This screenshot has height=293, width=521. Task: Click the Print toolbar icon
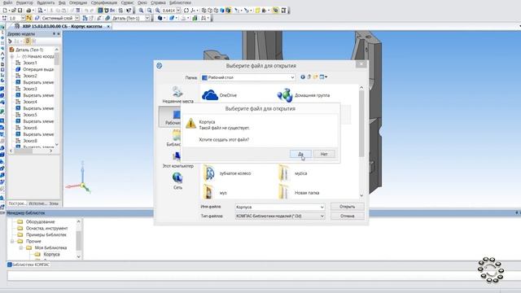28,11
